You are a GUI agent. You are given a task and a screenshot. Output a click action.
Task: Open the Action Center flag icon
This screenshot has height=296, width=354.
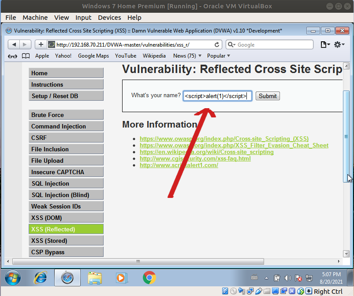(298, 278)
